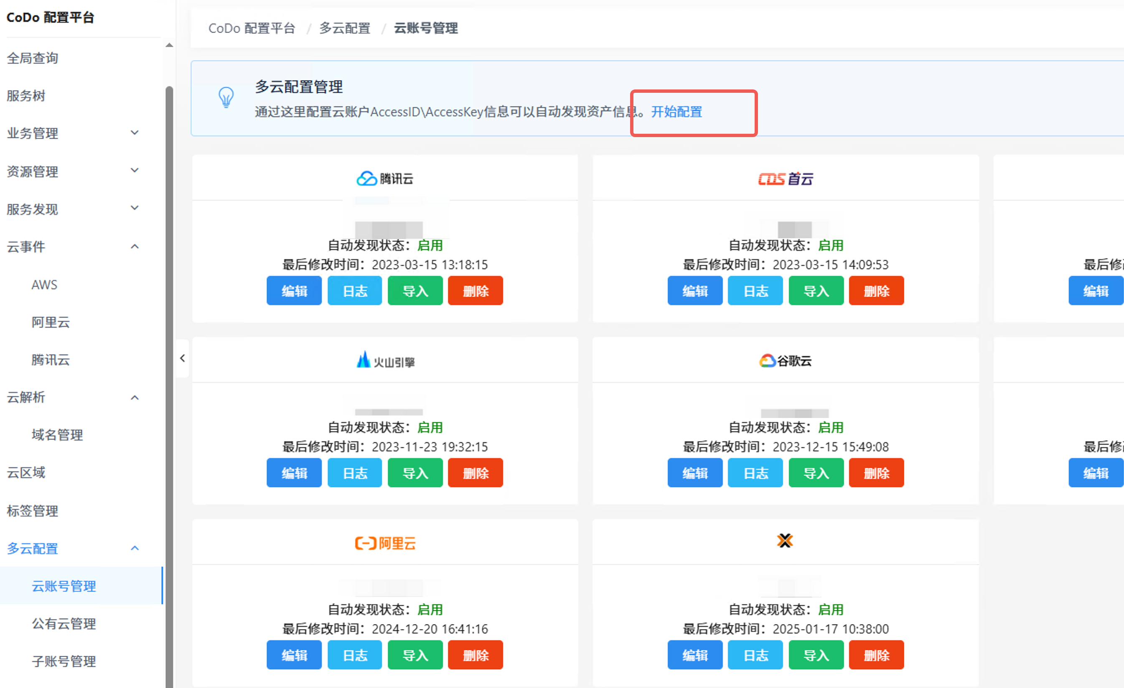Click the 火山引擎 card logo

(385, 360)
